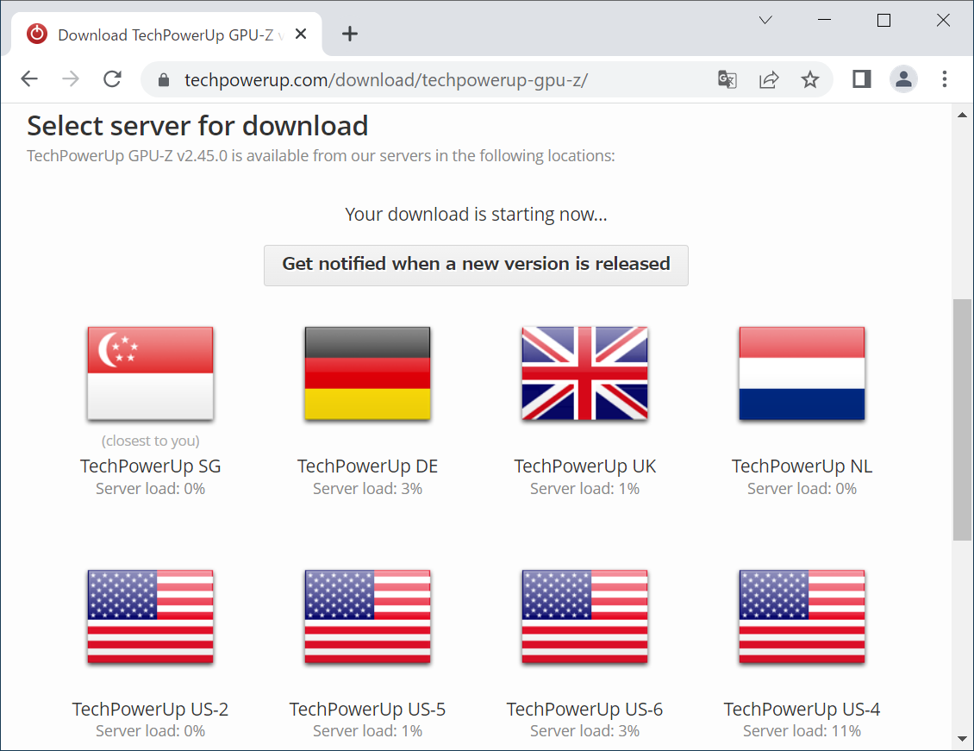The height and width of the screenshot is (751, 974).
Task: Click the scrollbar up arrow
Action: [962, 115]
